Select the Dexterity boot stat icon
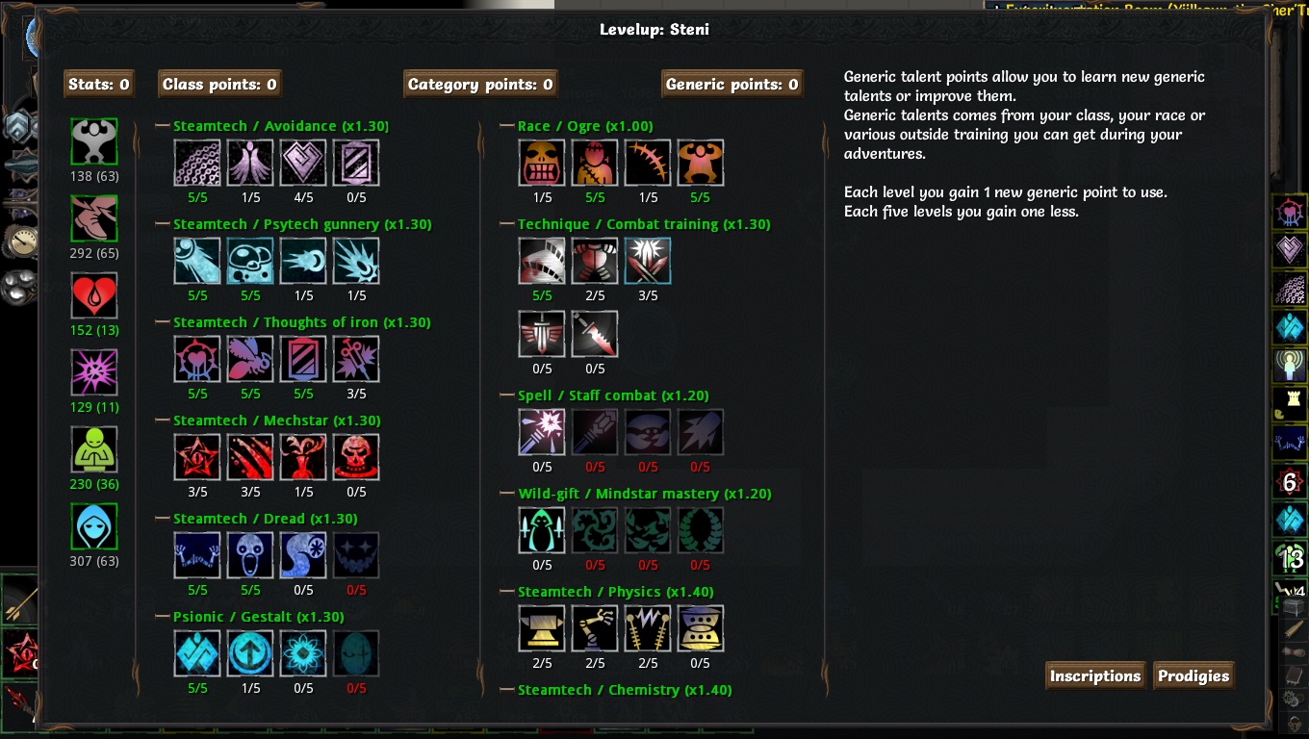 (x=94, y=218)
